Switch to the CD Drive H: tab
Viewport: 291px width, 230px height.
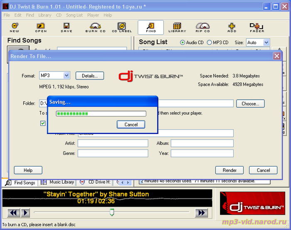(x=95, y=182)
